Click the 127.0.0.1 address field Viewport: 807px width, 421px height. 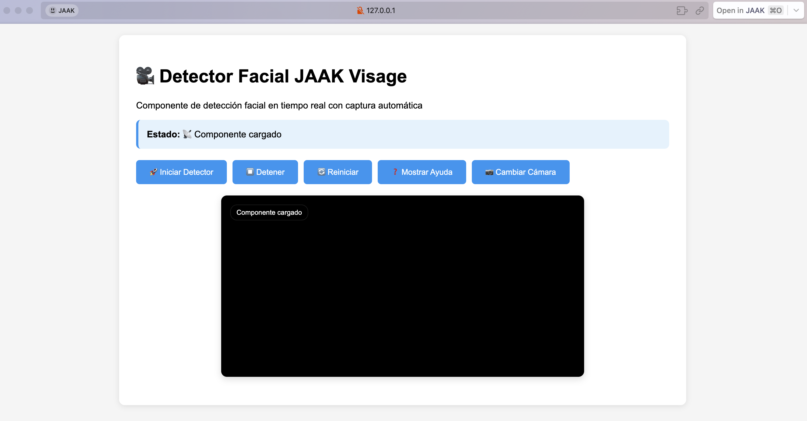[x=380, y=11]
